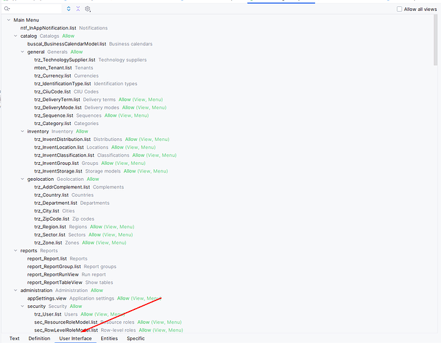The width and height of the screenshot is (441, 343).
Task: Collapse the security node
Action: click(22, 306)
